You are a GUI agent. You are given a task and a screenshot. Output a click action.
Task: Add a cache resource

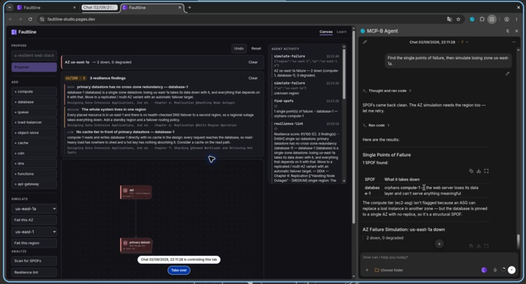tap(34, 143)
